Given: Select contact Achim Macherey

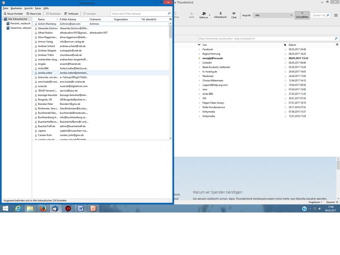Looking at the screenshot, I should click(x=100, y=24).
